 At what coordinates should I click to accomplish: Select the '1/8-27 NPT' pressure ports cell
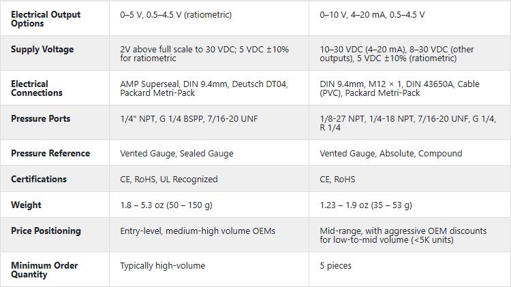407,123
